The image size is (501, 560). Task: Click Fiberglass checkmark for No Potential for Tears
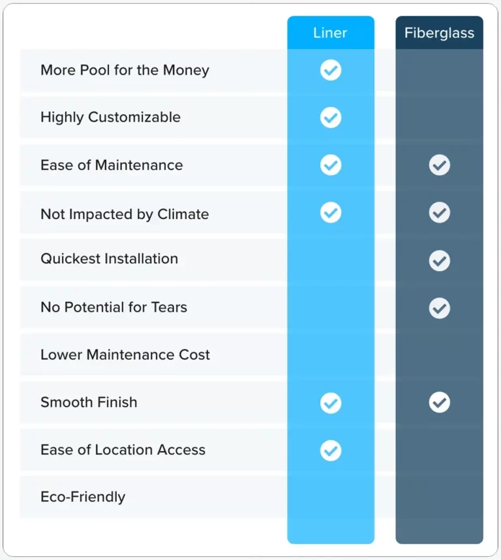(439, 308)
